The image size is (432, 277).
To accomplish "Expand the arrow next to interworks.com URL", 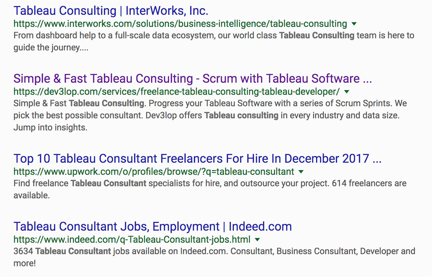I will pos(354,24).
